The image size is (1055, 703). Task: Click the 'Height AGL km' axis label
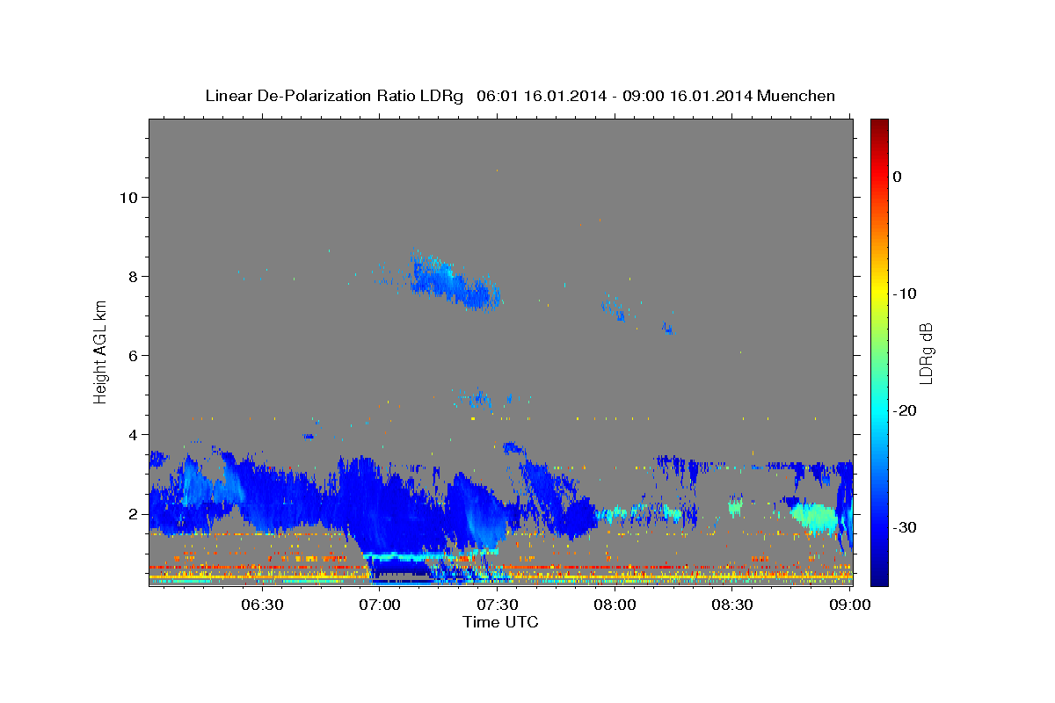coord(101,351)
